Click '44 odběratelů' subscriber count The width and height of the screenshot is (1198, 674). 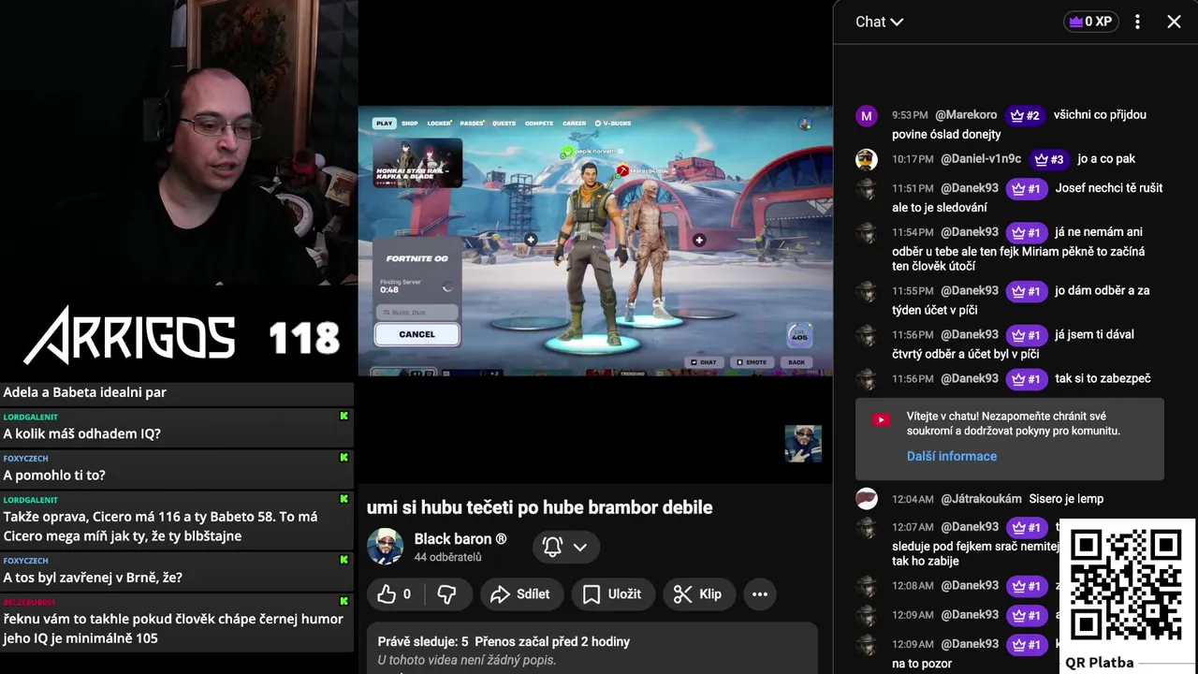point(447,557)
